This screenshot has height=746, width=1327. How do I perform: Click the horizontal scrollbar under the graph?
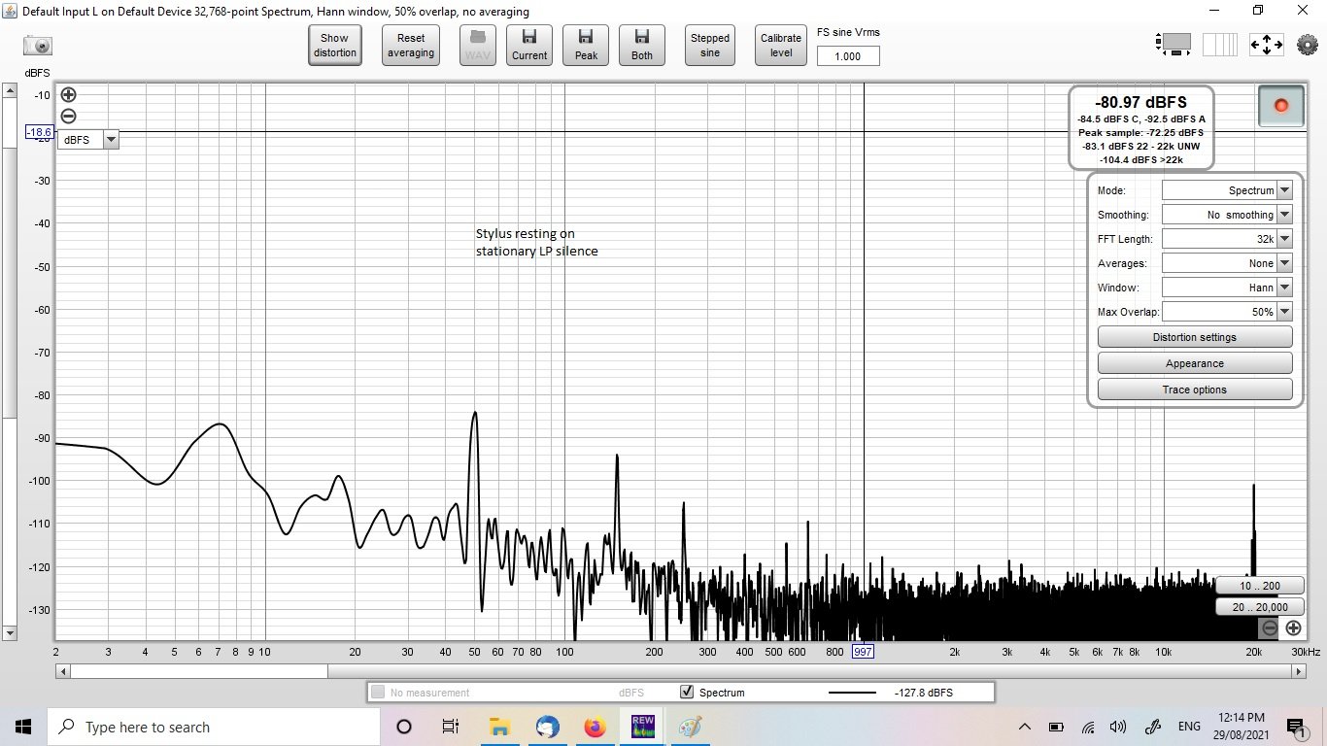click(678, 671)
